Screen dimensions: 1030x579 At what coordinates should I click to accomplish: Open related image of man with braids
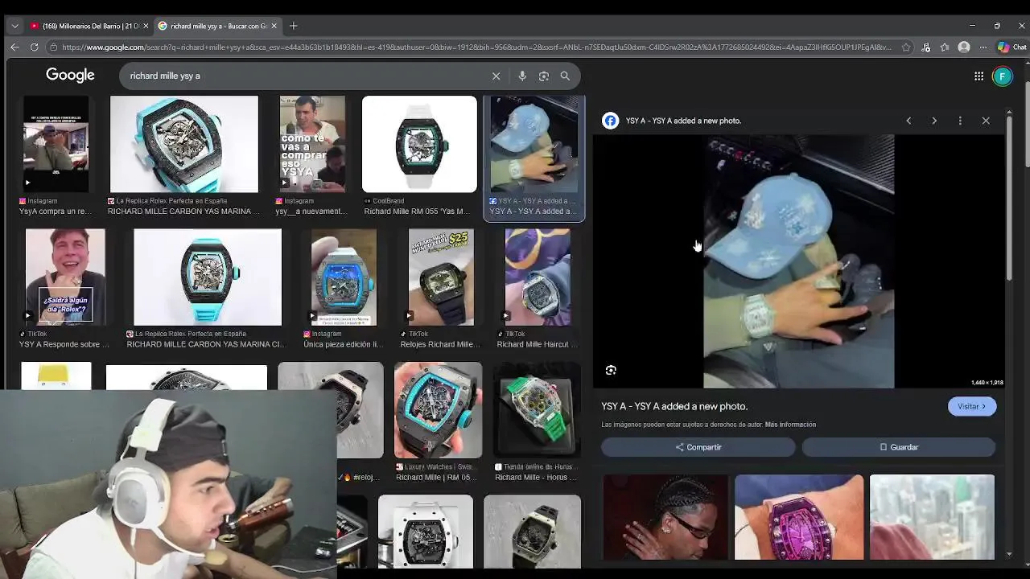tap(665, 517)
